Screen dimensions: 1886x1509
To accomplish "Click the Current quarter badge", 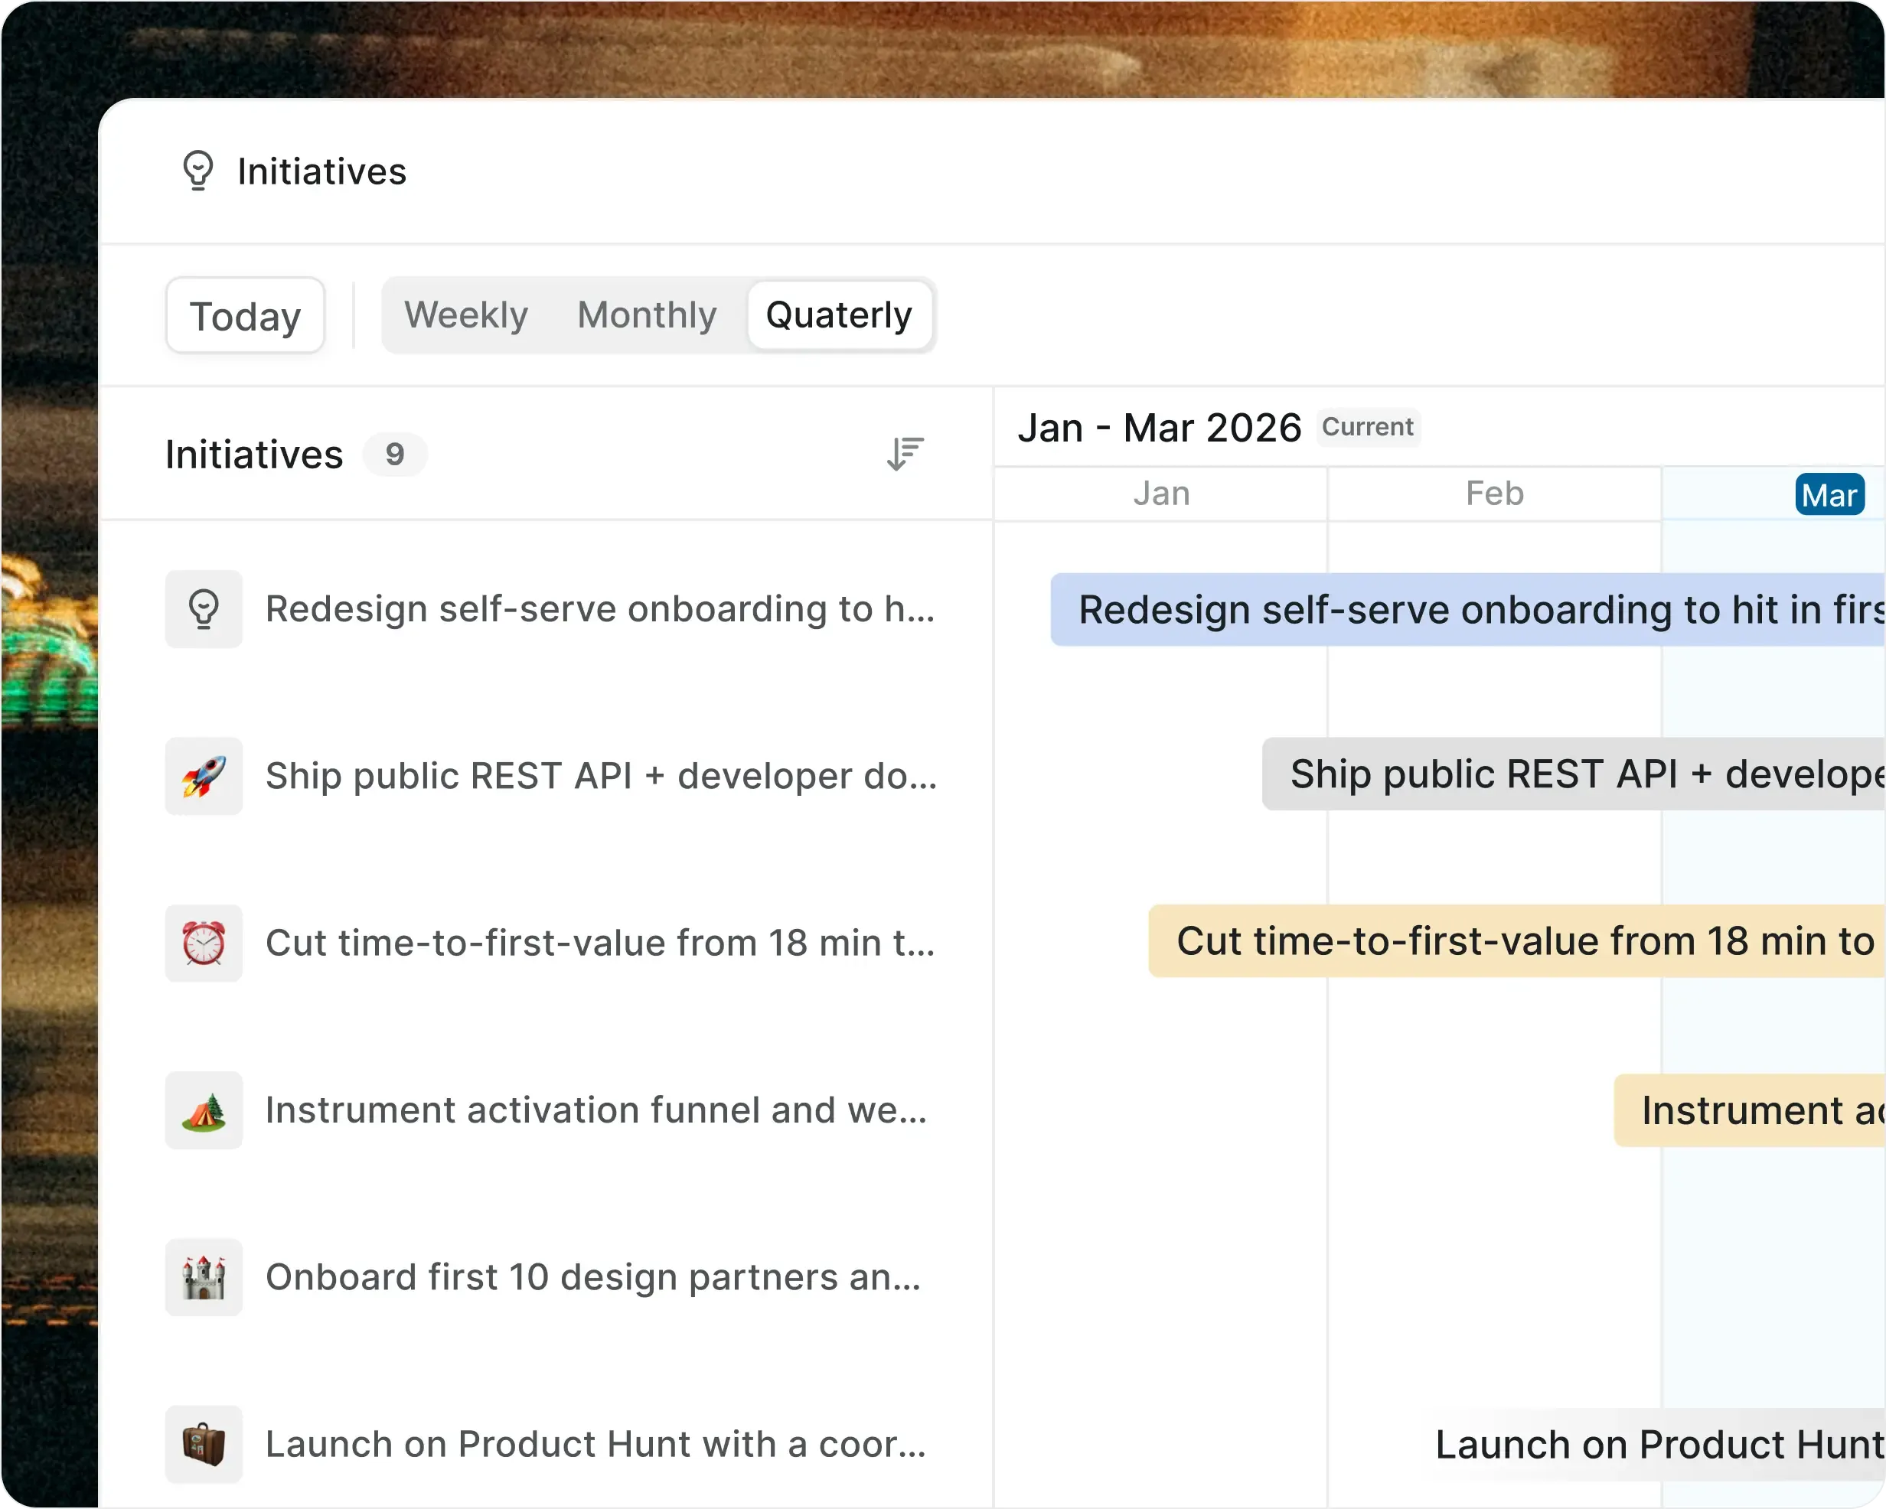I will [x=1367, y=427].
